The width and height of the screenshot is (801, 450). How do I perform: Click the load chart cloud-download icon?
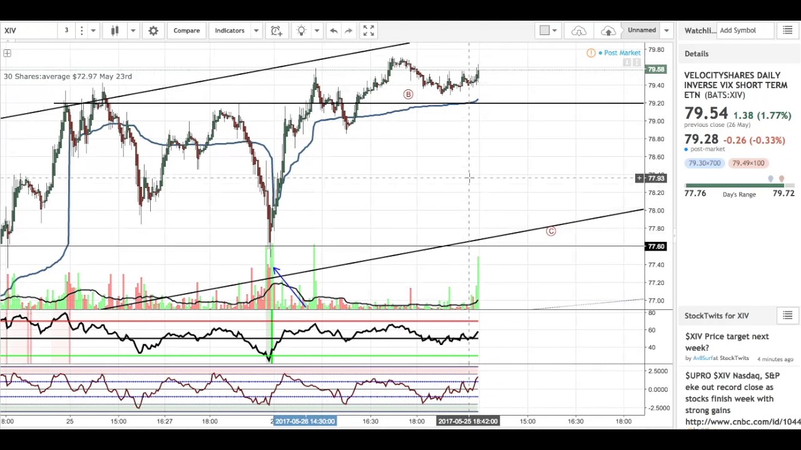(578, 30)
